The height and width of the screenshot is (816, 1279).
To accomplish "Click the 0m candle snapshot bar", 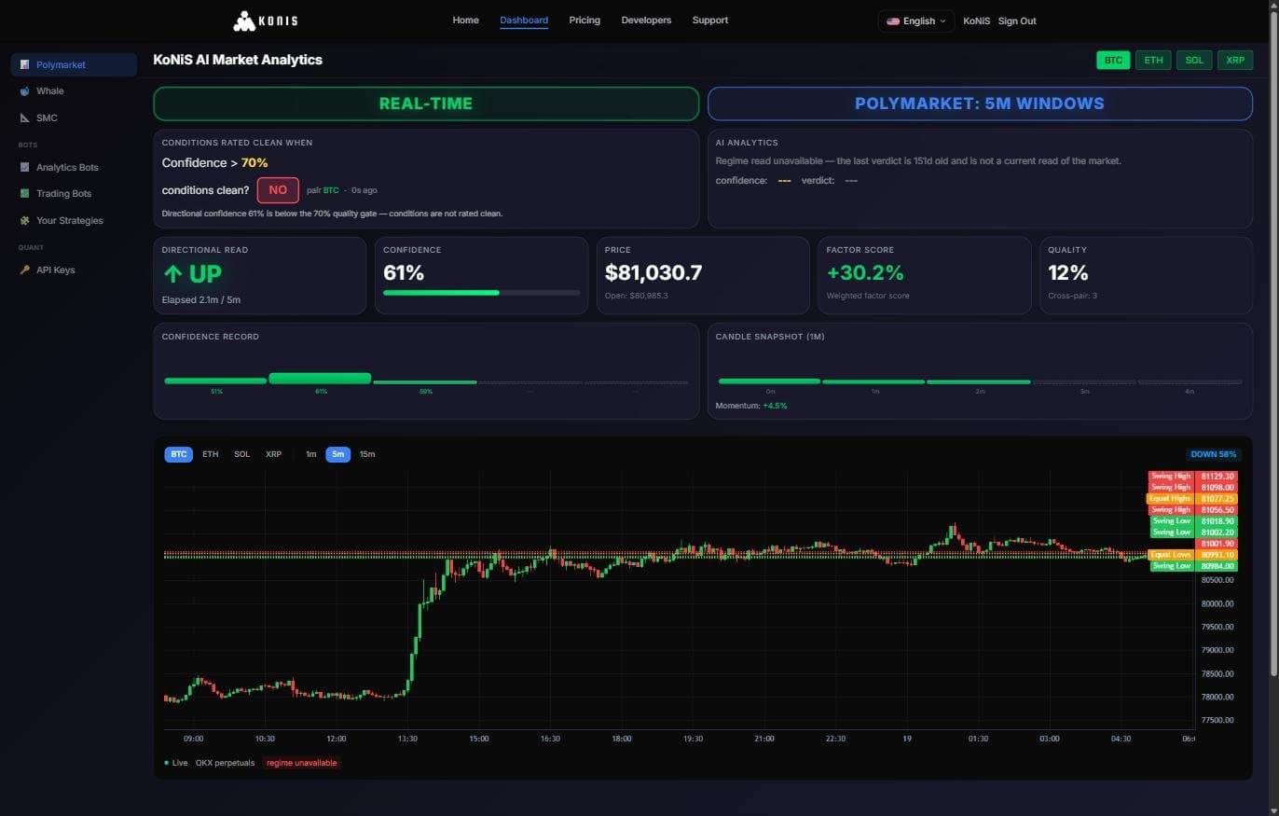I will pyautogui.click(x=770, y=381).
